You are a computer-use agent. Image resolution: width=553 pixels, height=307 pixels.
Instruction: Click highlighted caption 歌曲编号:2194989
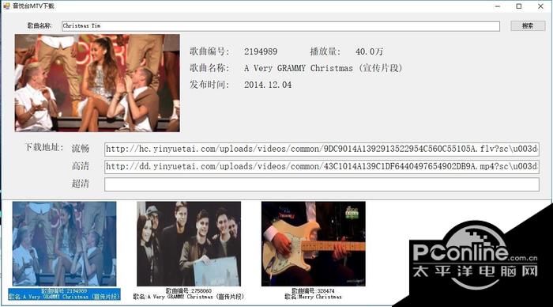coord(64,290)
